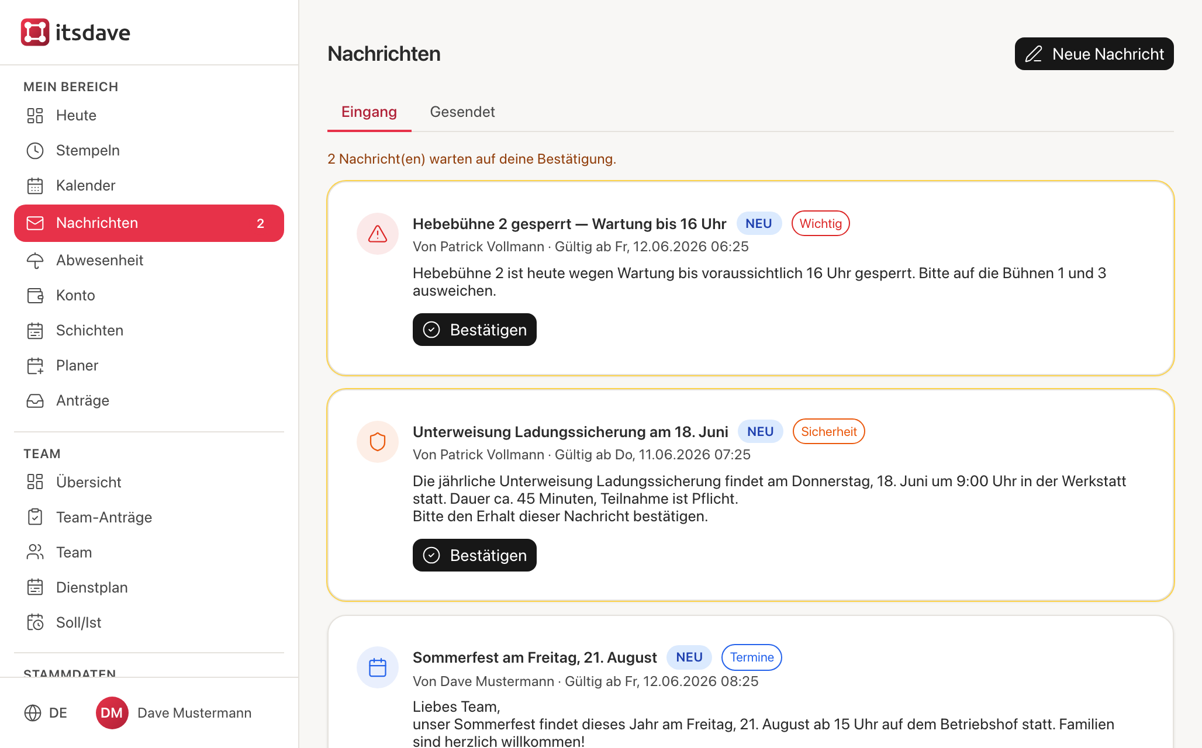Click the itsdave logo icon

coord(35,32)
